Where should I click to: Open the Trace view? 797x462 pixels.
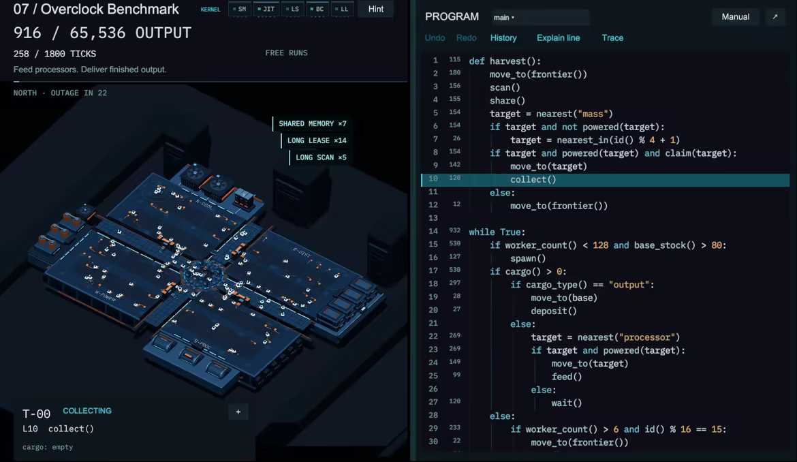tap(612, 37)
